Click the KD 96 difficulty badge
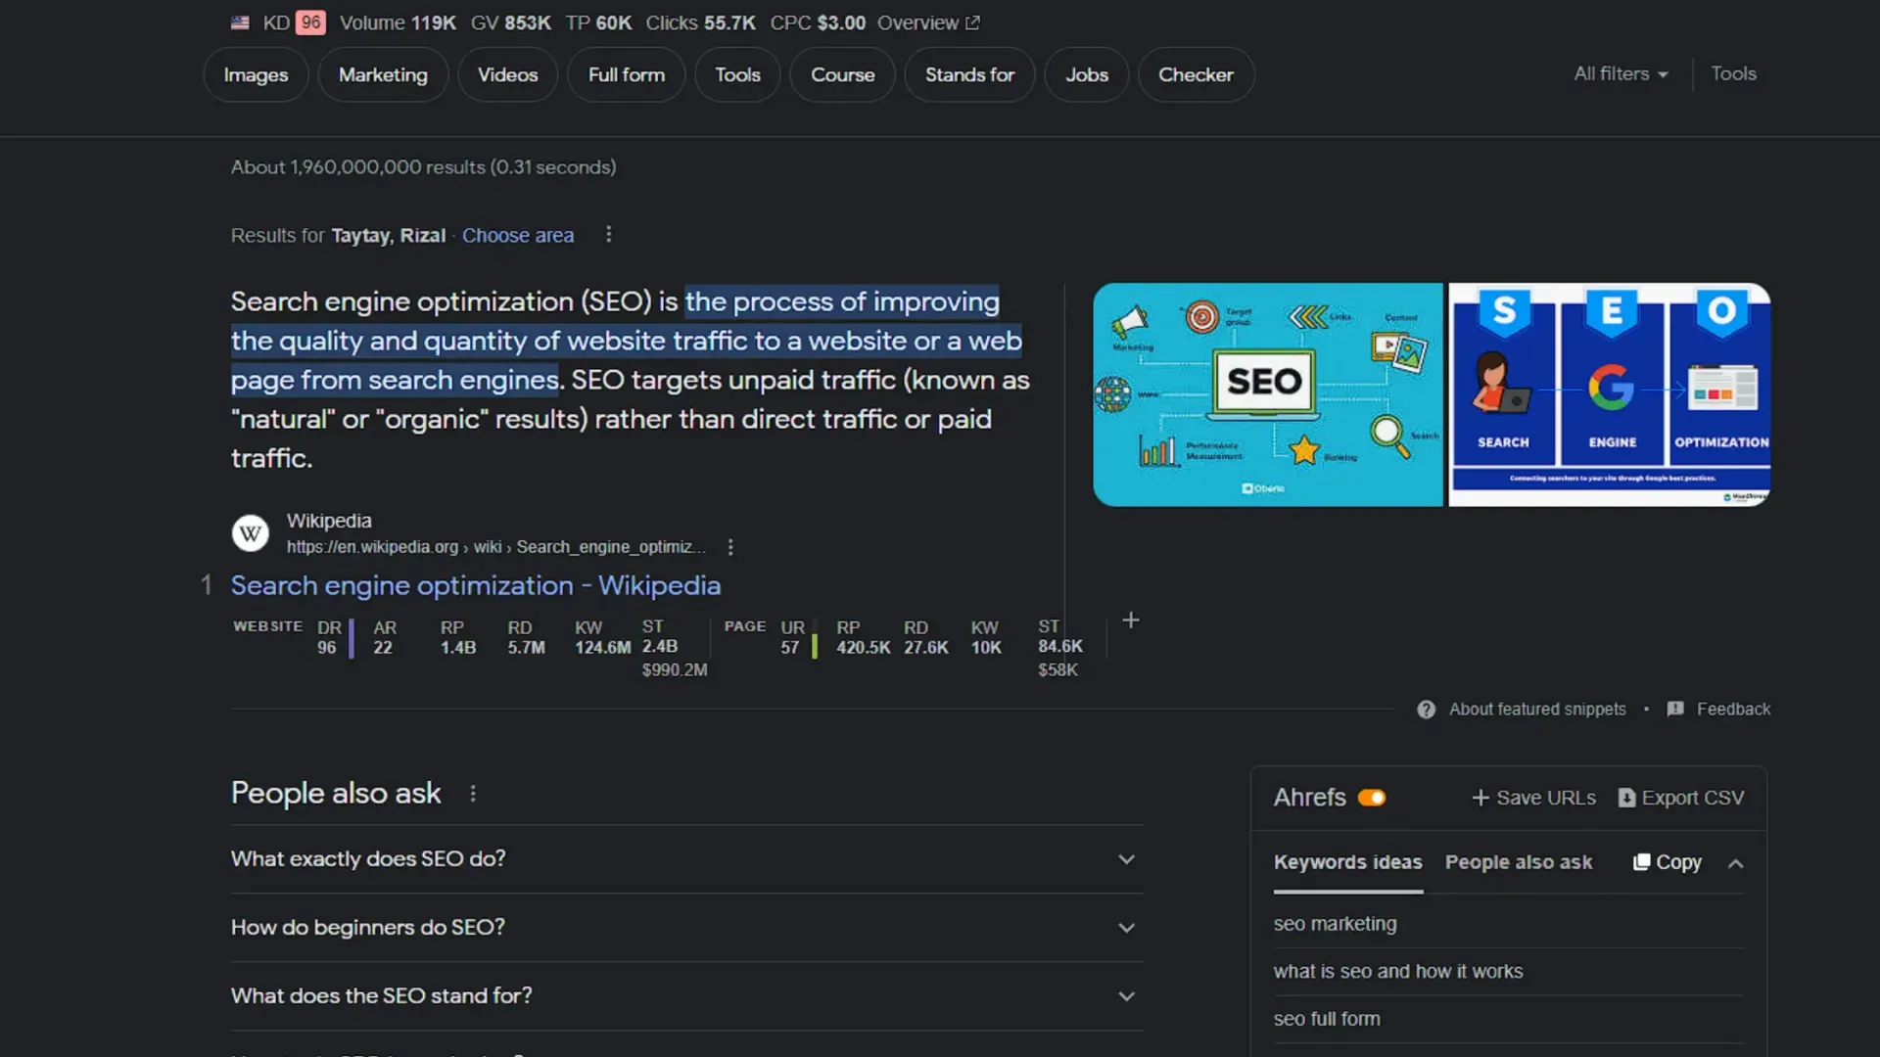The width and height of the screenshot is (1880, 1057). pos(310,23)
